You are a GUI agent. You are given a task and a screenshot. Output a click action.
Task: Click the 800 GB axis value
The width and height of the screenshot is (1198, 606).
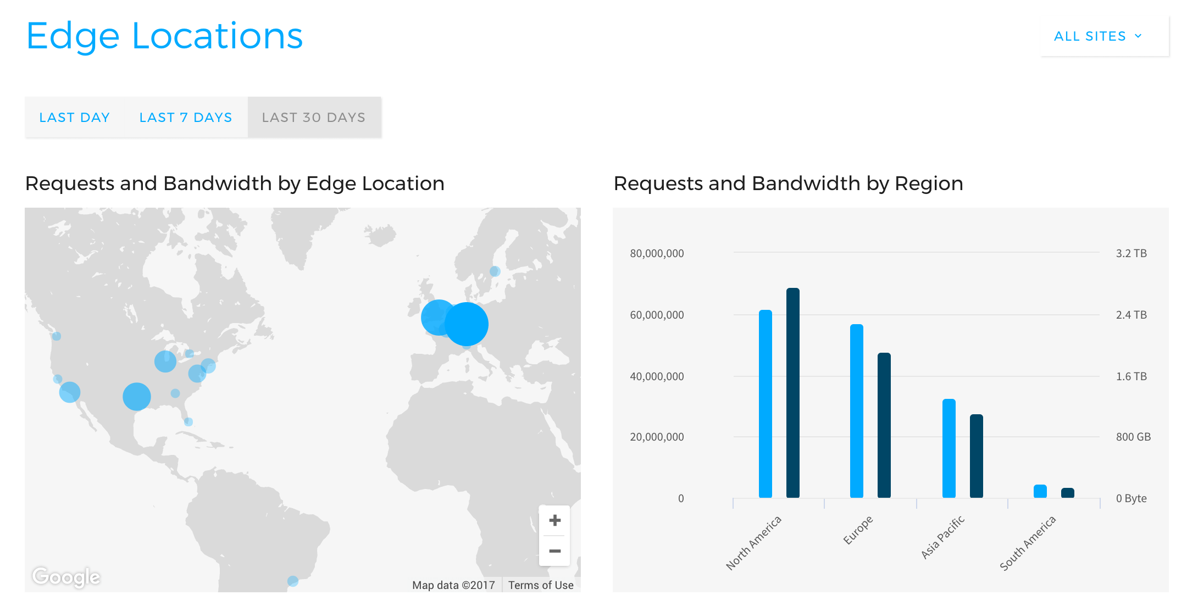(1133, 437)
